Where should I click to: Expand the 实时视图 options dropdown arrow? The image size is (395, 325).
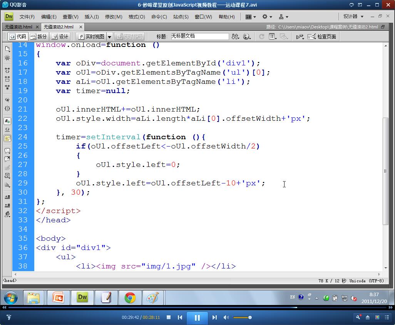coord(110,37)
